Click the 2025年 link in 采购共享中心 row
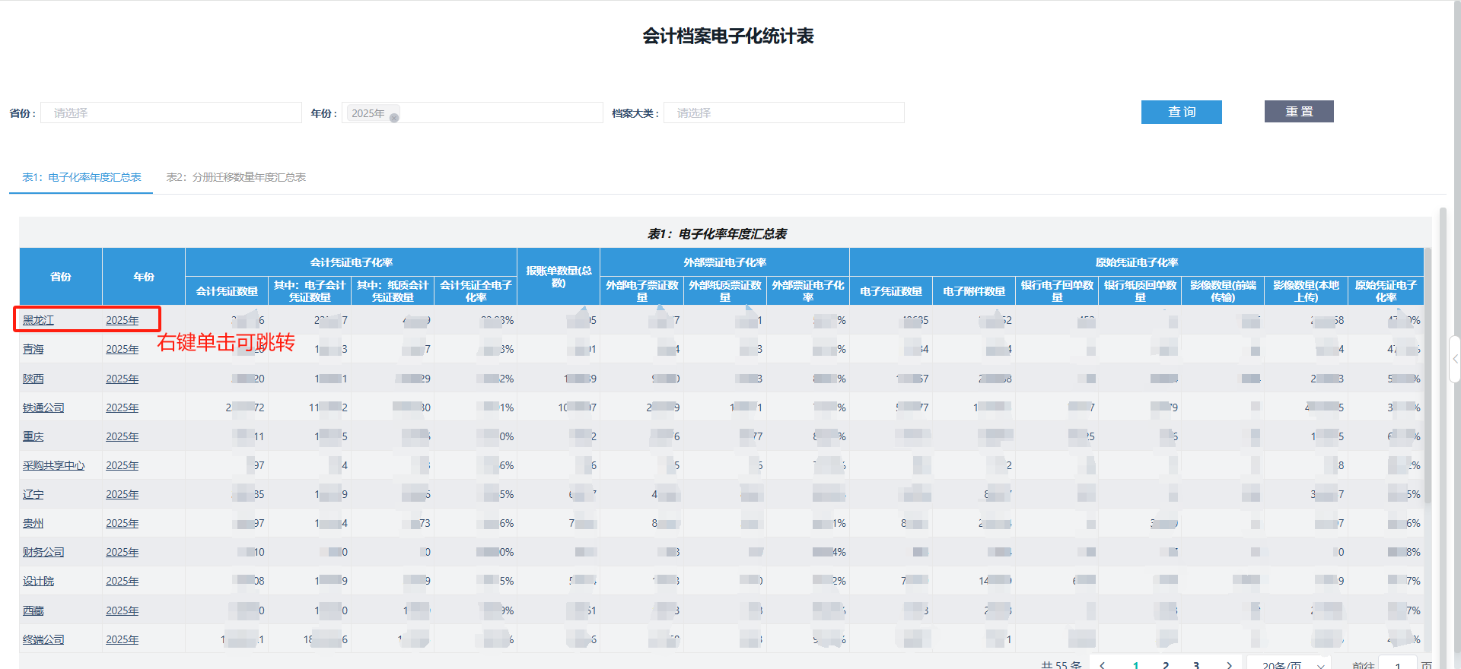Viewport: 1461px width, 669px height. 122,465
